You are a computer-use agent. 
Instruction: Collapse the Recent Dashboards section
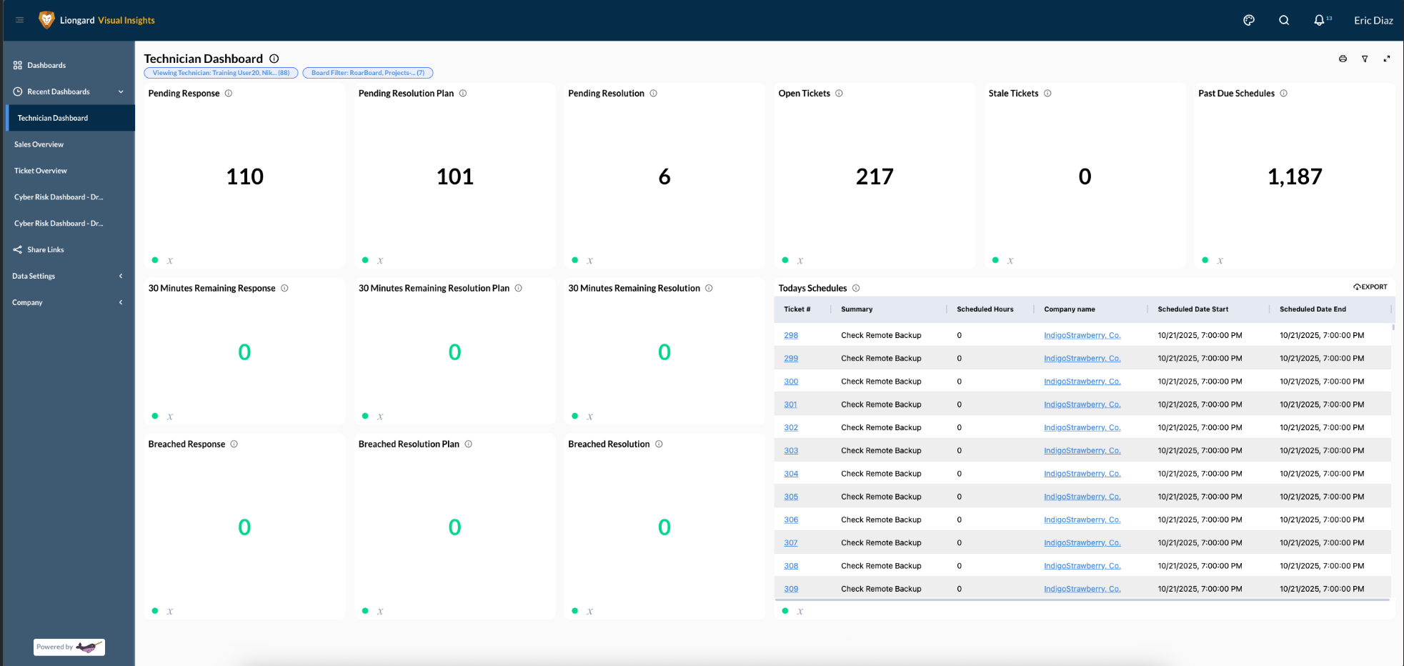tap(121, 91)
